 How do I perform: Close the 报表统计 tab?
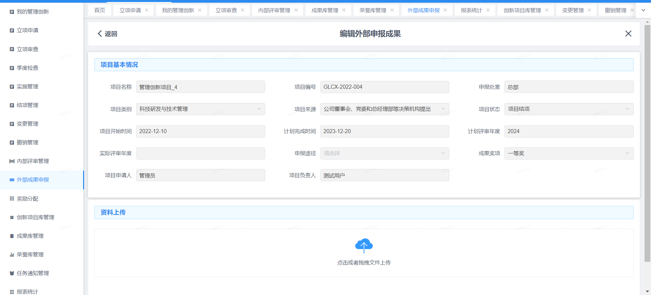click(x=488, y=10)
